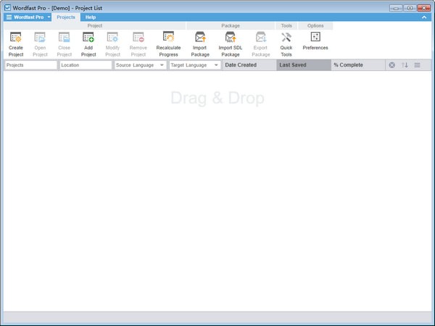Sort by the Date Created column header
The width and height of the screenshot is (435, 326).
click(x=249, y=65)
